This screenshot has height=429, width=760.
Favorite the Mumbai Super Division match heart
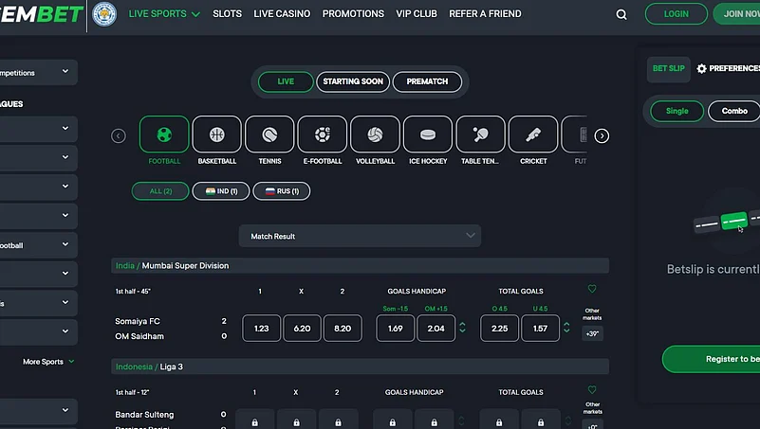592,289
